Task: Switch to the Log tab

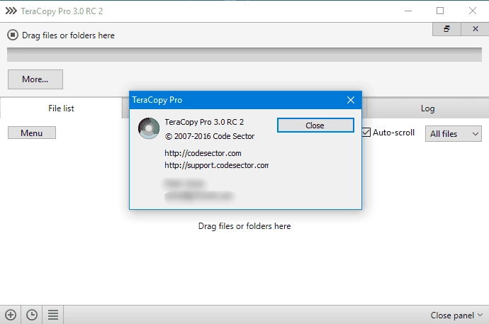Action: [x=427, y=108]
